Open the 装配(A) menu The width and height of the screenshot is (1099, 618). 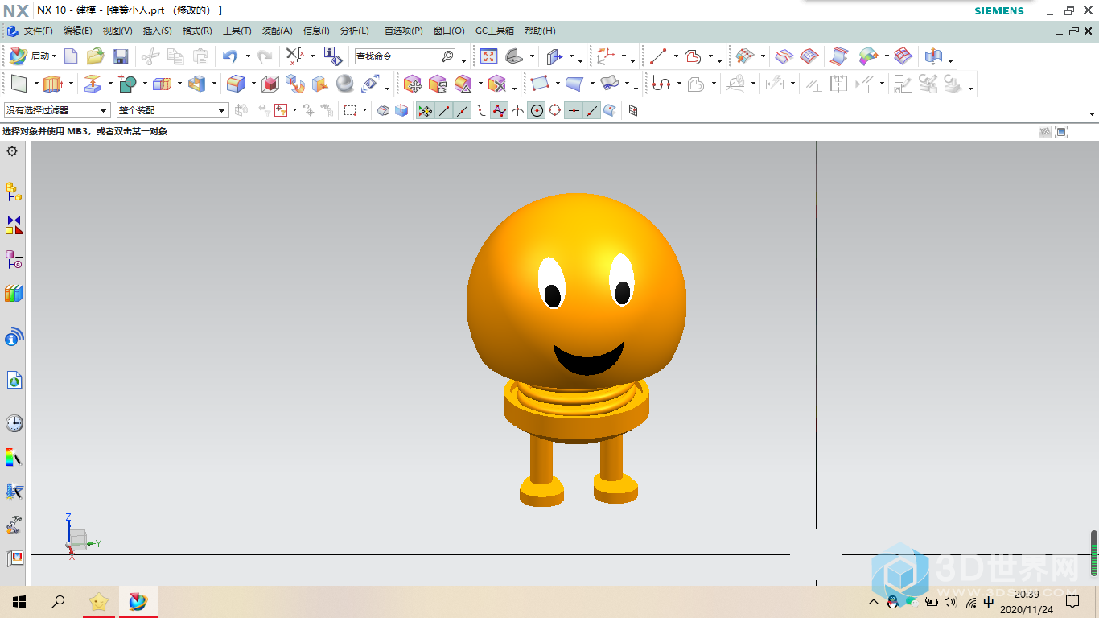click(x=277, y=31)
